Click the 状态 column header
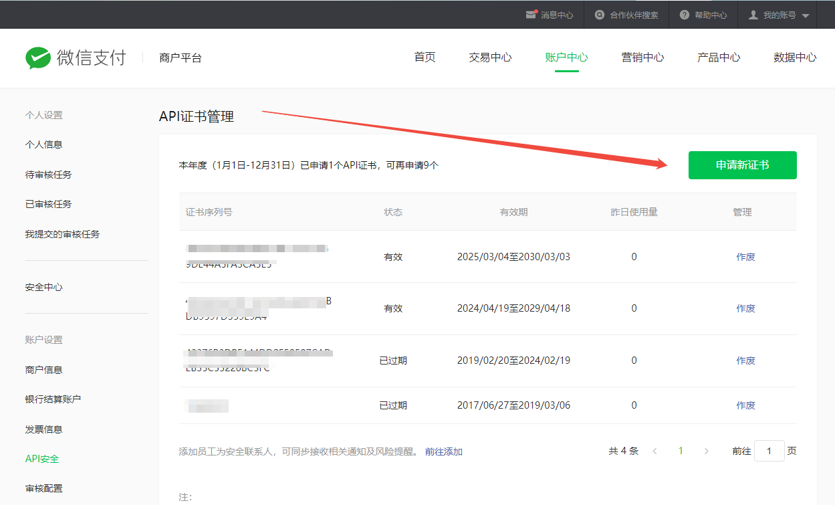The width and height of the screenshot is (835, 505). [x=393, y=212]
